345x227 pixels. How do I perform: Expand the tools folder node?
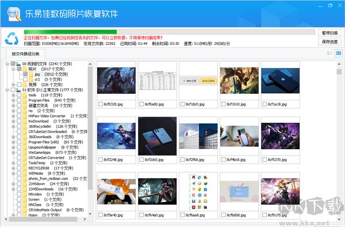13,95
